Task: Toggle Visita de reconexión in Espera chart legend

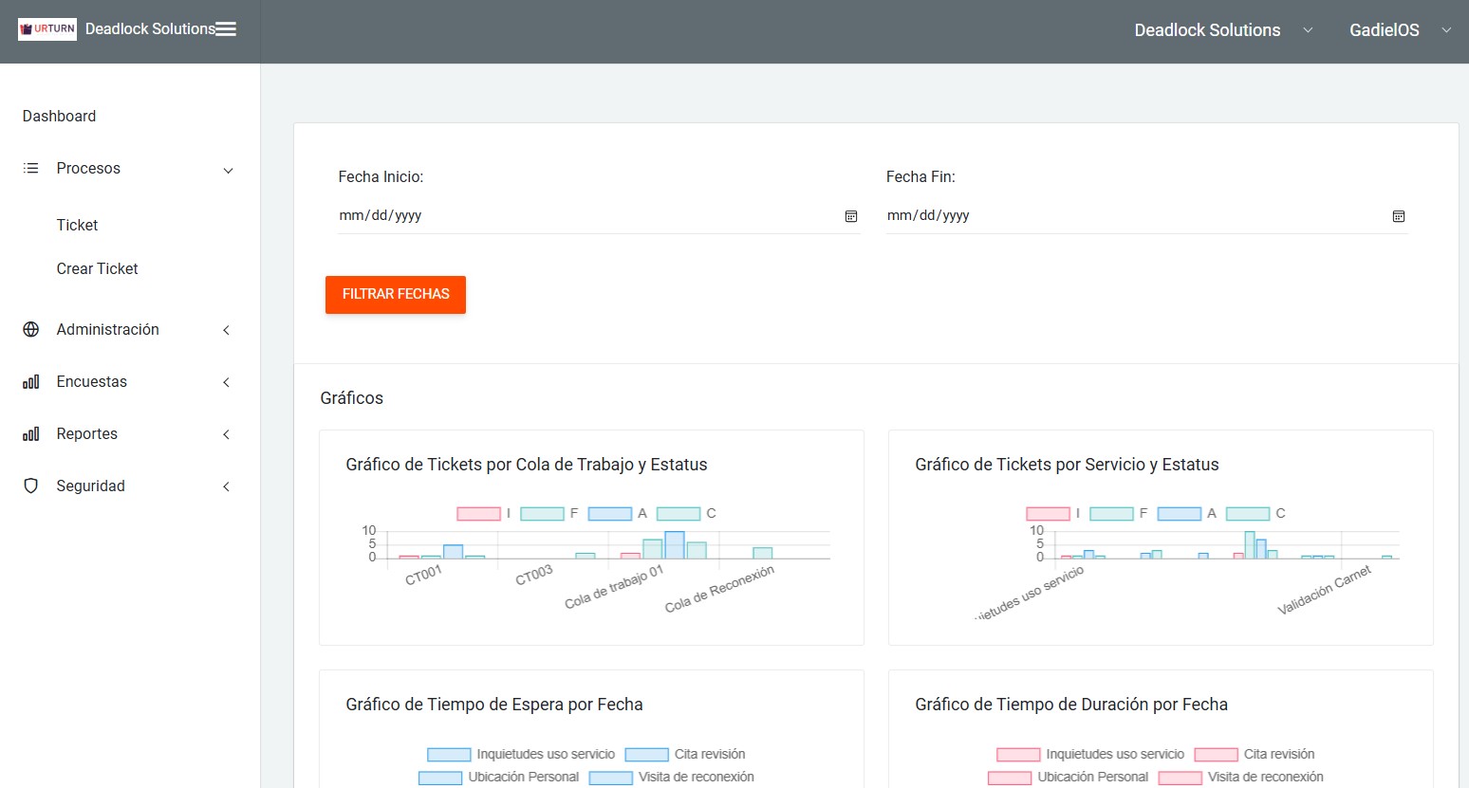Action: 671,777
